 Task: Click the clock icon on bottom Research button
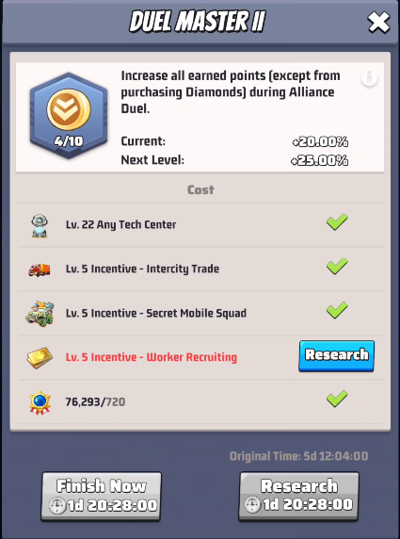point(253,506)
